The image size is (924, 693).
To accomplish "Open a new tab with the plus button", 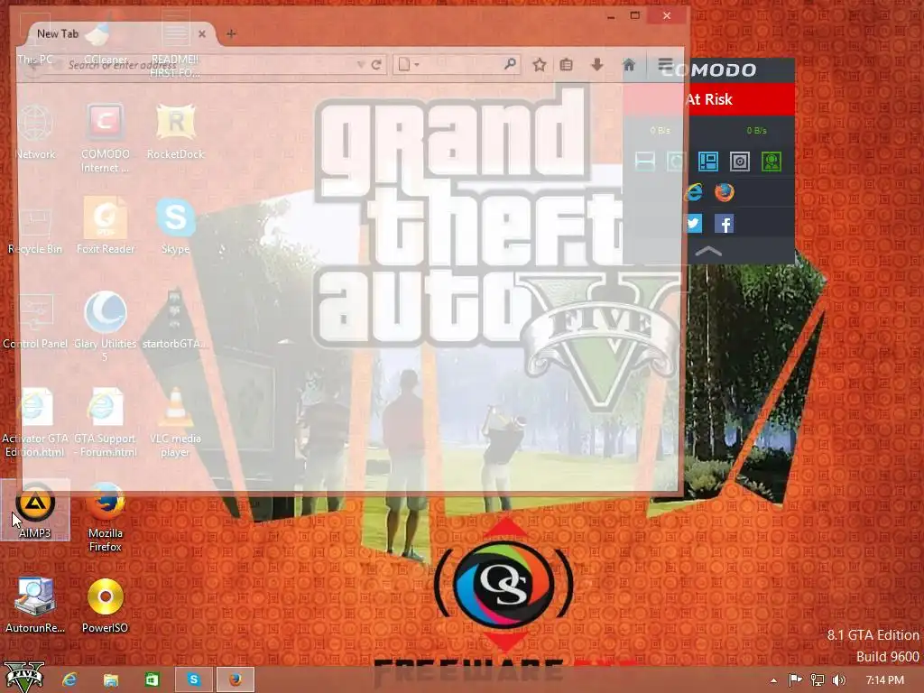I will point(231,33).
